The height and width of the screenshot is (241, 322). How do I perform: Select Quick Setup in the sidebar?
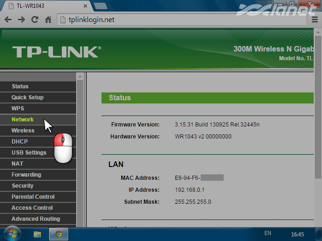pyautogui.click(x=28, y=98)
